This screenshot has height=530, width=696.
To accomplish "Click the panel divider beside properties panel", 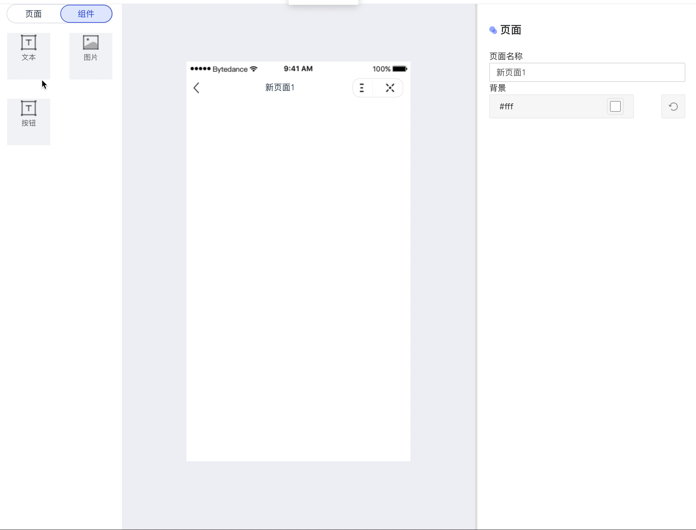I will (x=476, y=265).
